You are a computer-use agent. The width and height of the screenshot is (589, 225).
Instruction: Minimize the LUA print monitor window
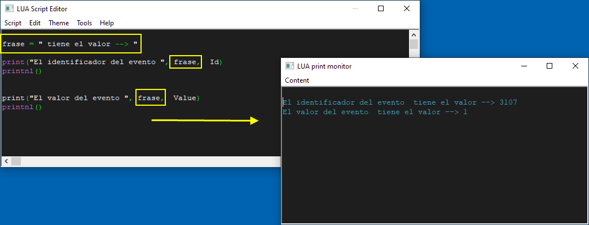524,66
